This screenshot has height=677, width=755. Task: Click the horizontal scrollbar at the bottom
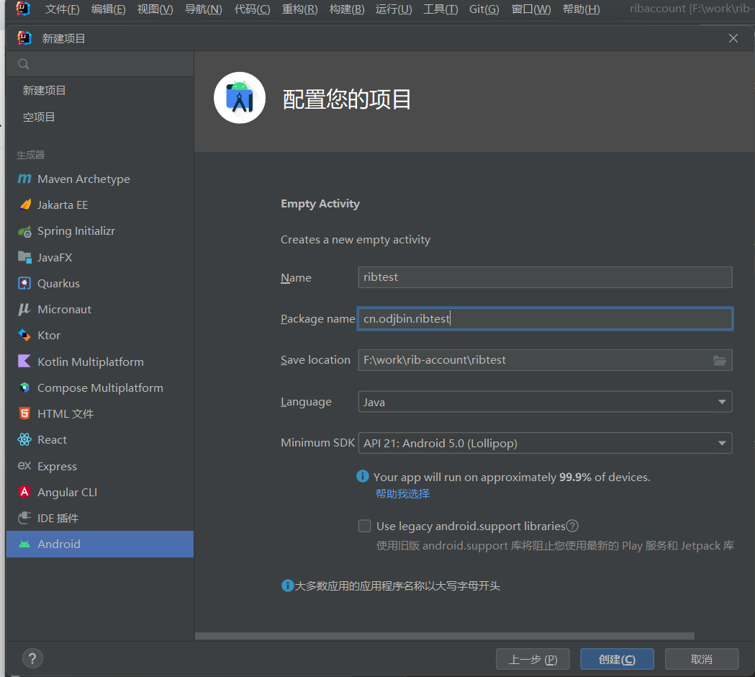click(444, 636)
